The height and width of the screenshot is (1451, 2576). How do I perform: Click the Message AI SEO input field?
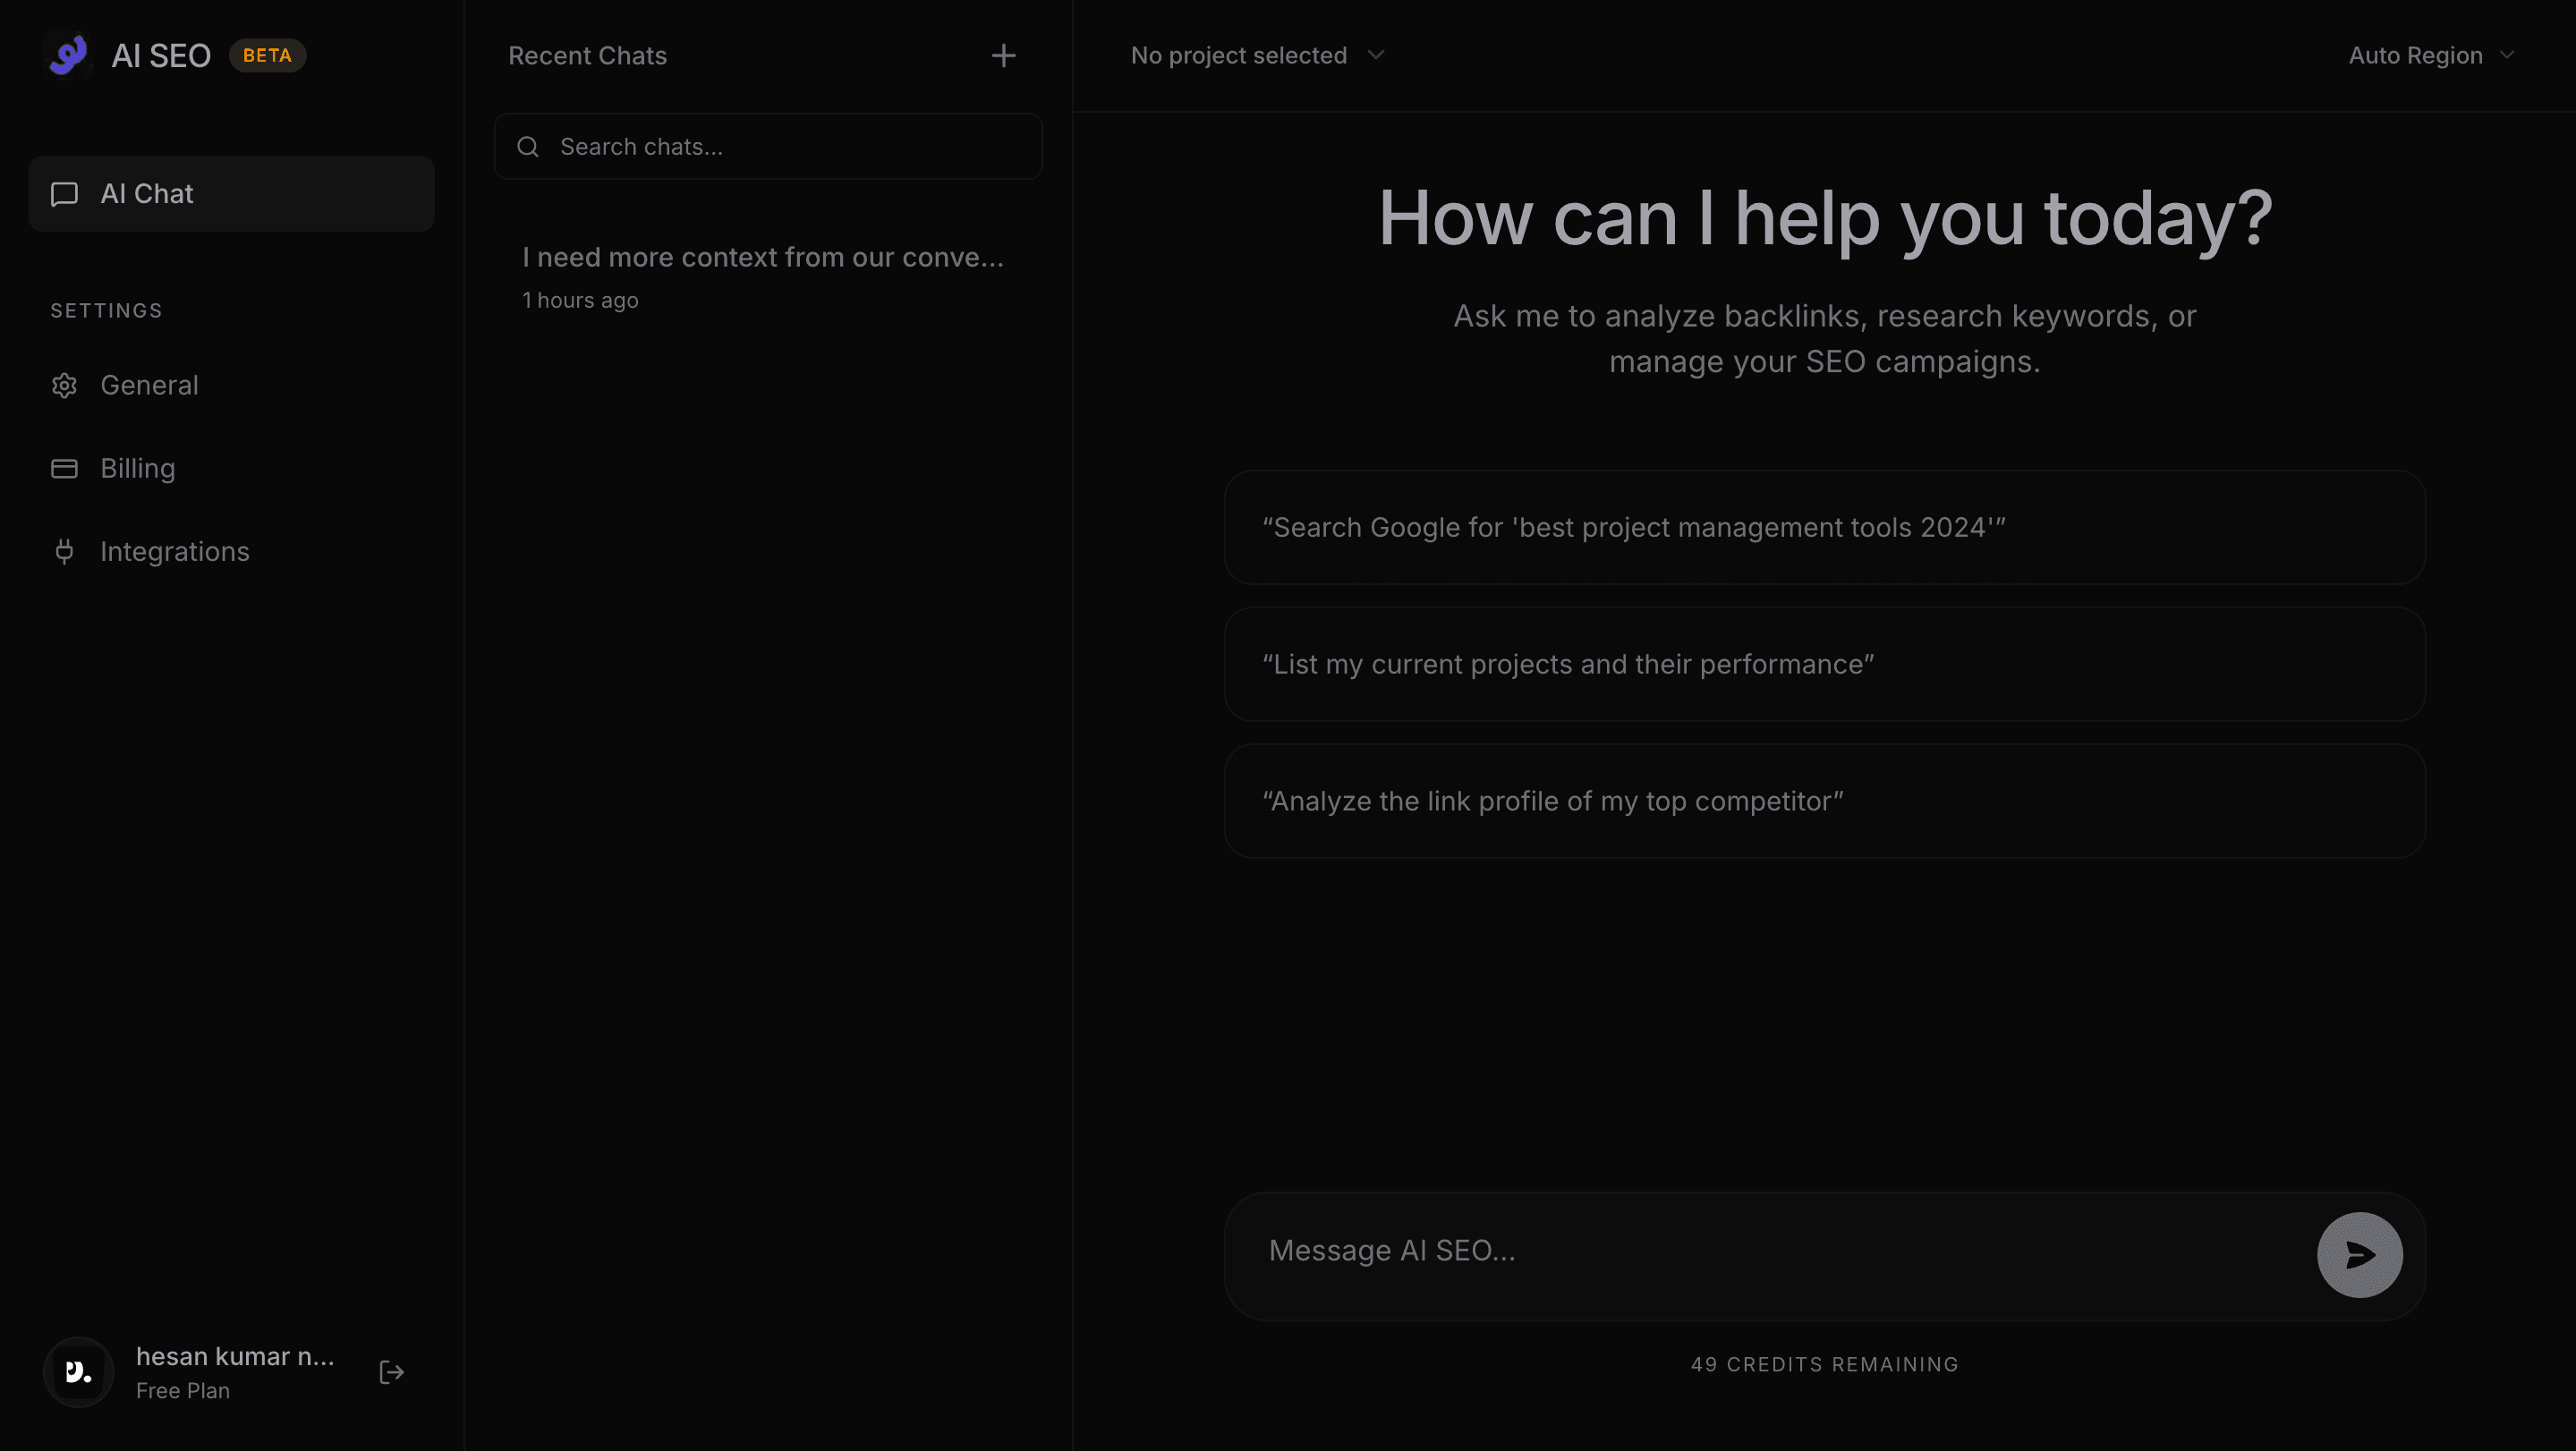tap(1700, 1250)
